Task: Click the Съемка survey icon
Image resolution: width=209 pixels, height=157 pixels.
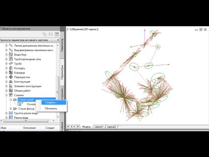Action: pos(11,95)
